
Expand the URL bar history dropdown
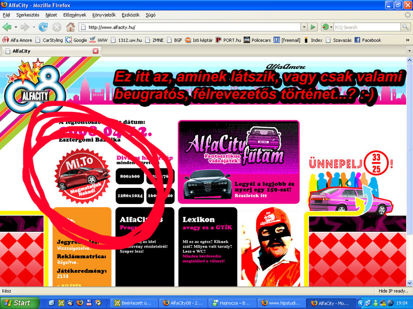(304, 27)
